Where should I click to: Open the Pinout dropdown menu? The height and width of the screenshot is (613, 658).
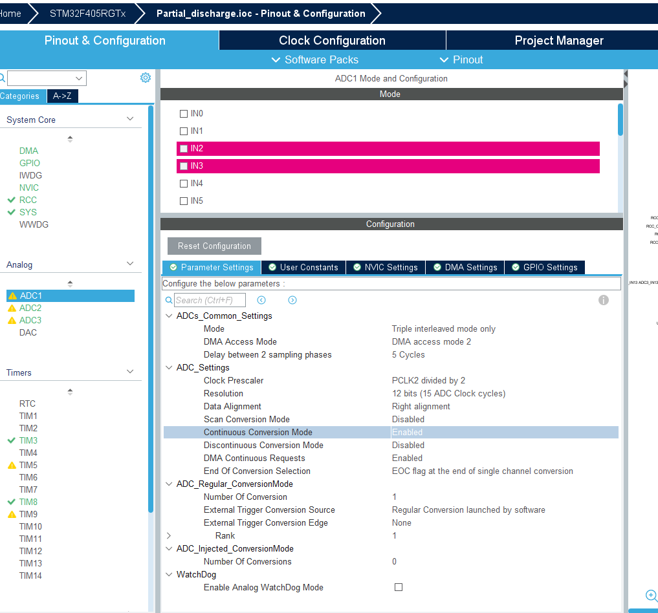(461, 59)
